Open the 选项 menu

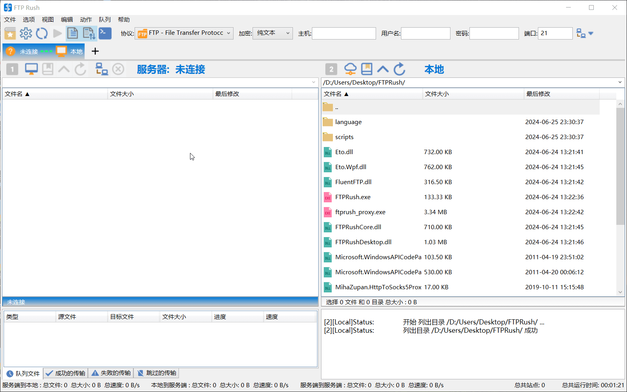coord(29,19)
